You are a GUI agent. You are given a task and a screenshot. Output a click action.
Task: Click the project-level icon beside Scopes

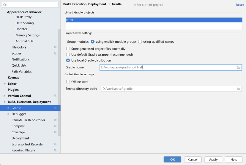click(55, 53)
